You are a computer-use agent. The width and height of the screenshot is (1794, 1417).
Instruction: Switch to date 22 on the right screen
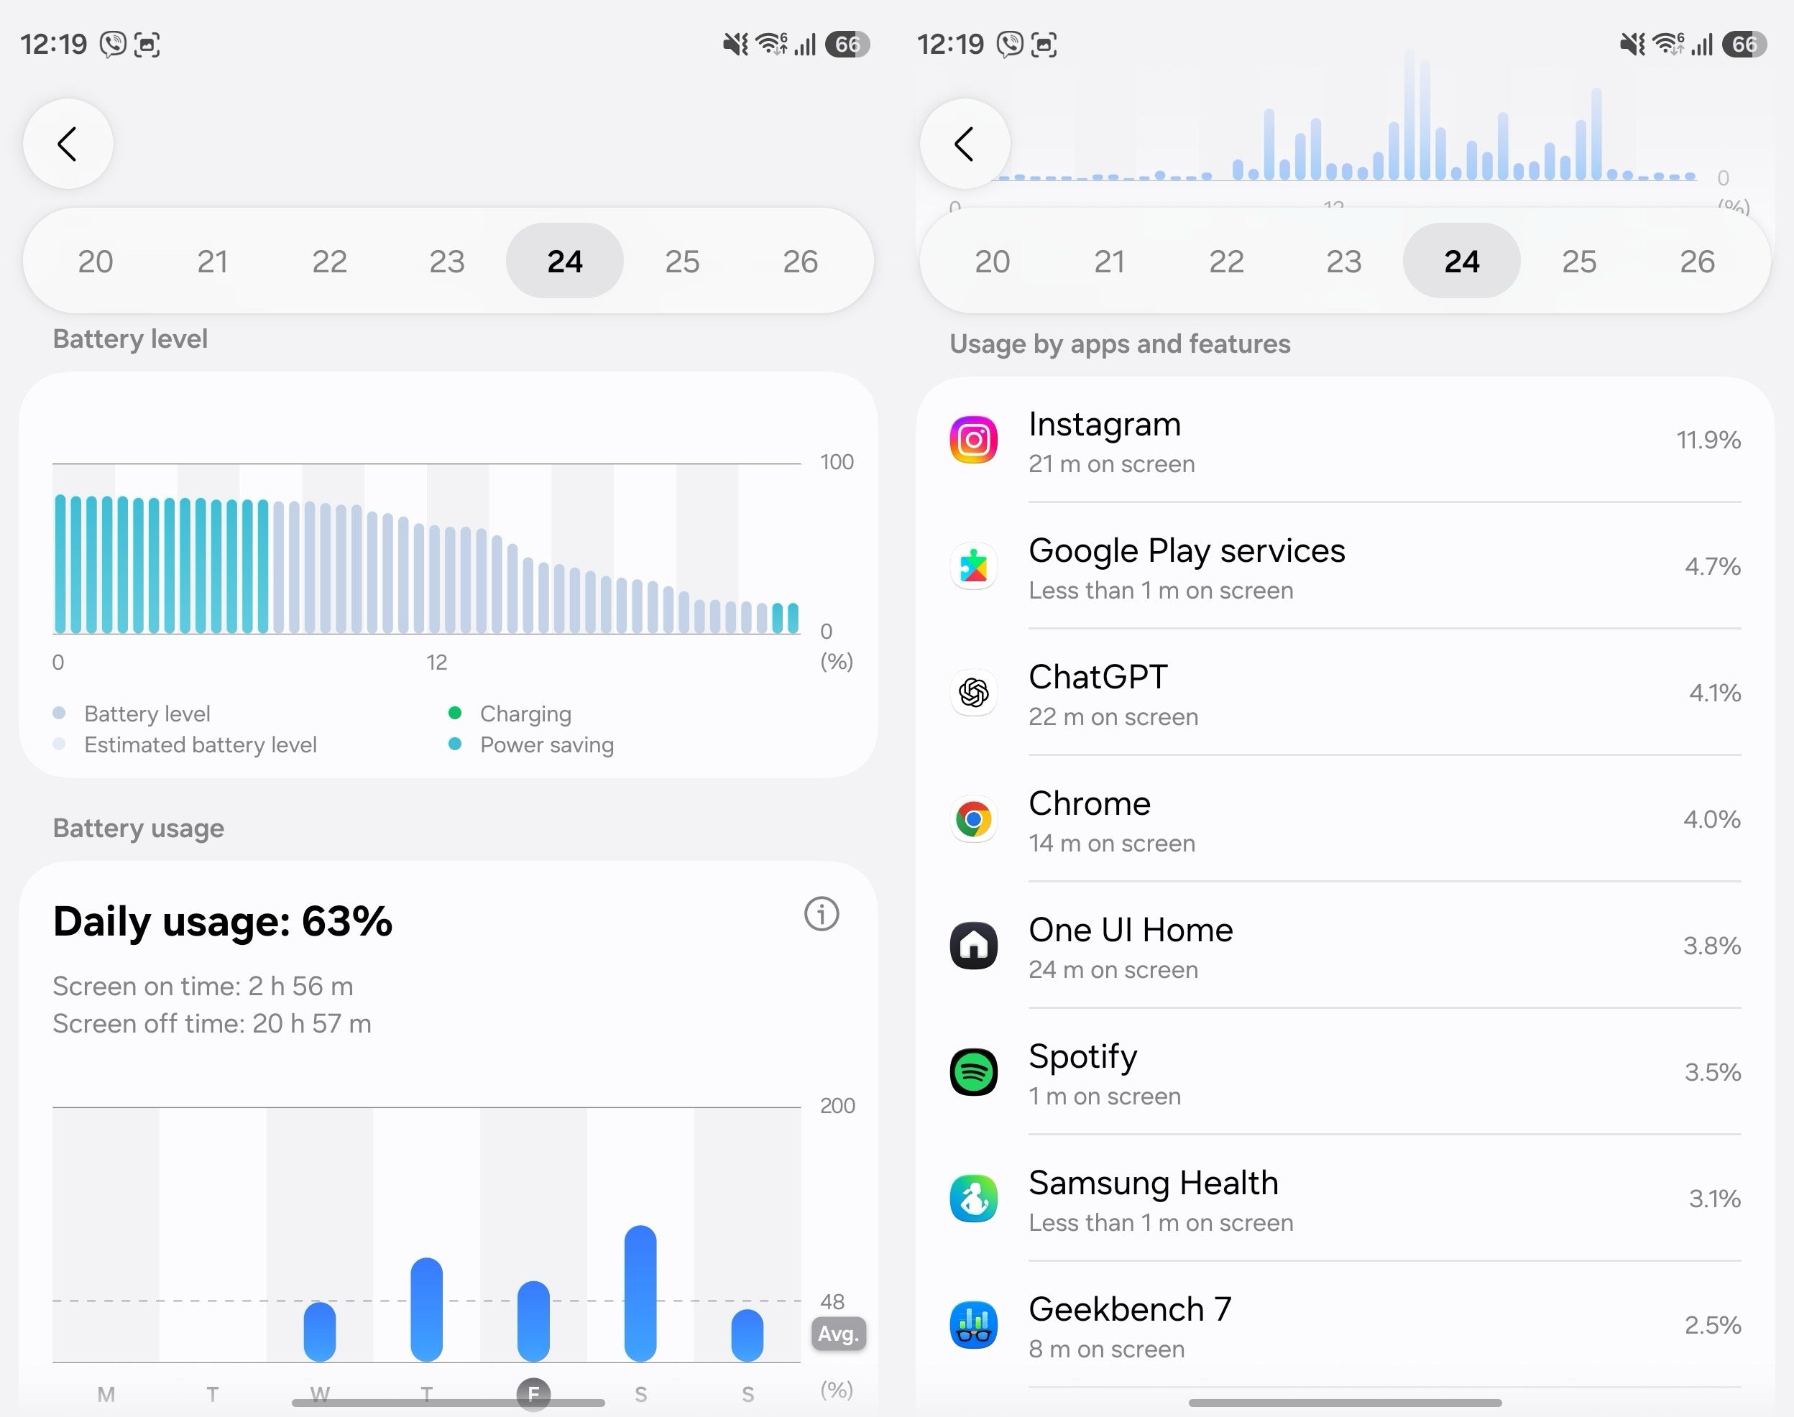point(1226,262)
